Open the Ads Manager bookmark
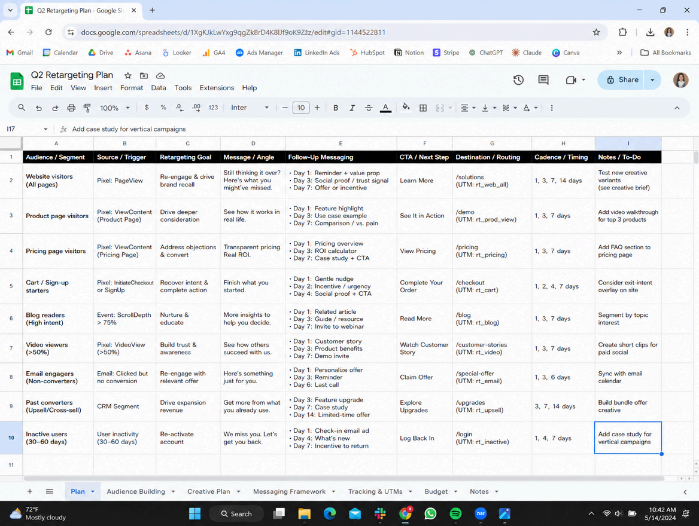Image resolution: width=699 pixels, height=526 pixels. click(x=260, y=53)
